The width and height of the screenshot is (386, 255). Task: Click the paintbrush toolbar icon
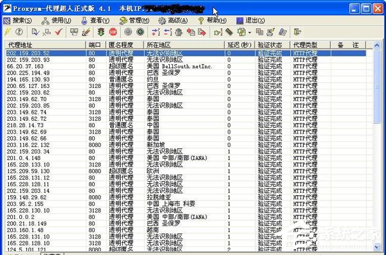tap(86, 32)
